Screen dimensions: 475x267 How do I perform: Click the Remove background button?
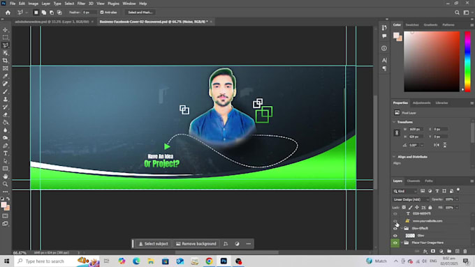196,244
